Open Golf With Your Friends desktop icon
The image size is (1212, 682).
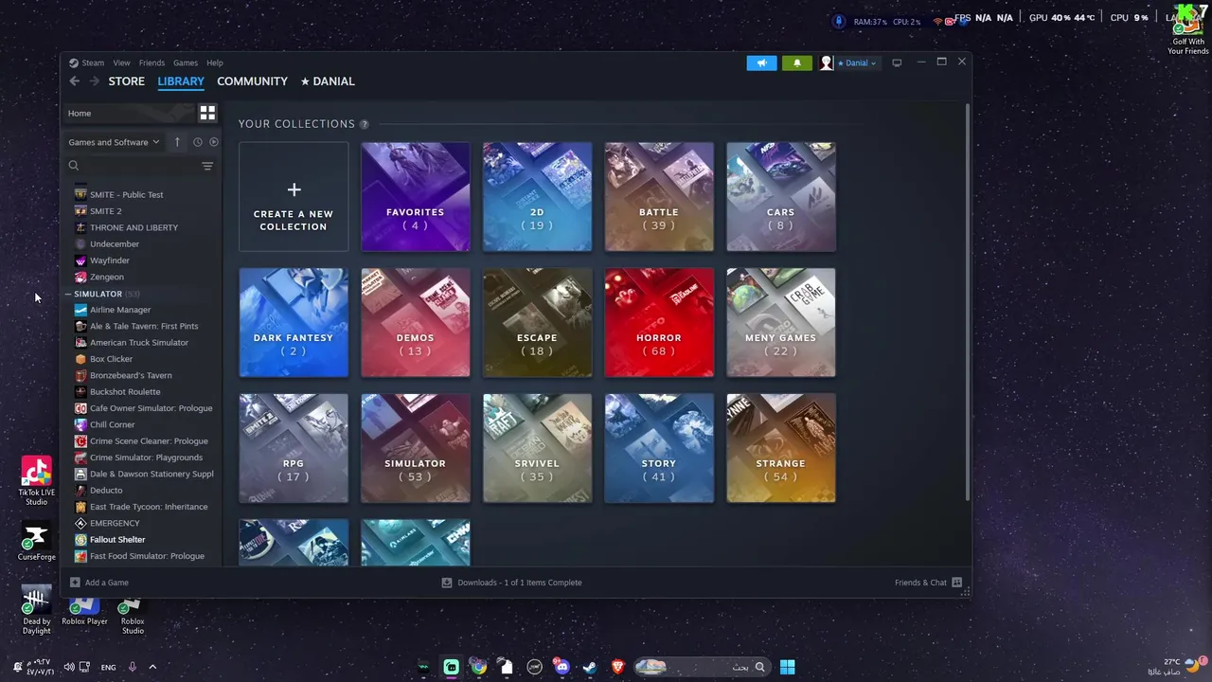click(1188, 30)
